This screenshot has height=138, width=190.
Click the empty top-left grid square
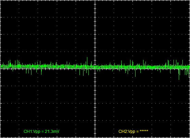tap(10, 9)
